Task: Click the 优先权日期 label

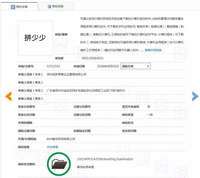Action: (x=129, y=131)
